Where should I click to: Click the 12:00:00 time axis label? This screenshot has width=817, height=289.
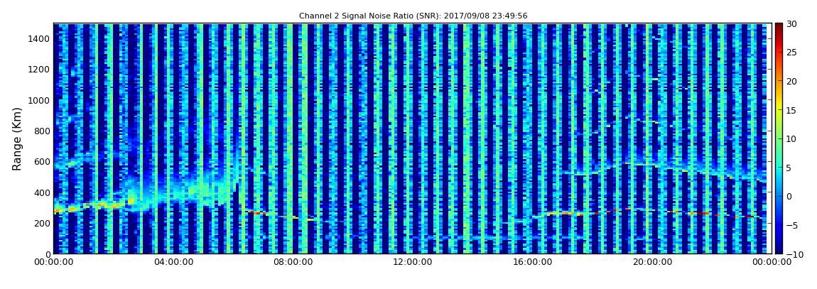pyautogui.click(x=412, y=263)
